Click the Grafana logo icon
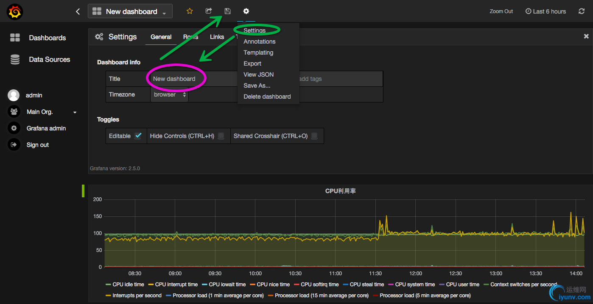Screen dimensions: 593x304 click(14, 11)
